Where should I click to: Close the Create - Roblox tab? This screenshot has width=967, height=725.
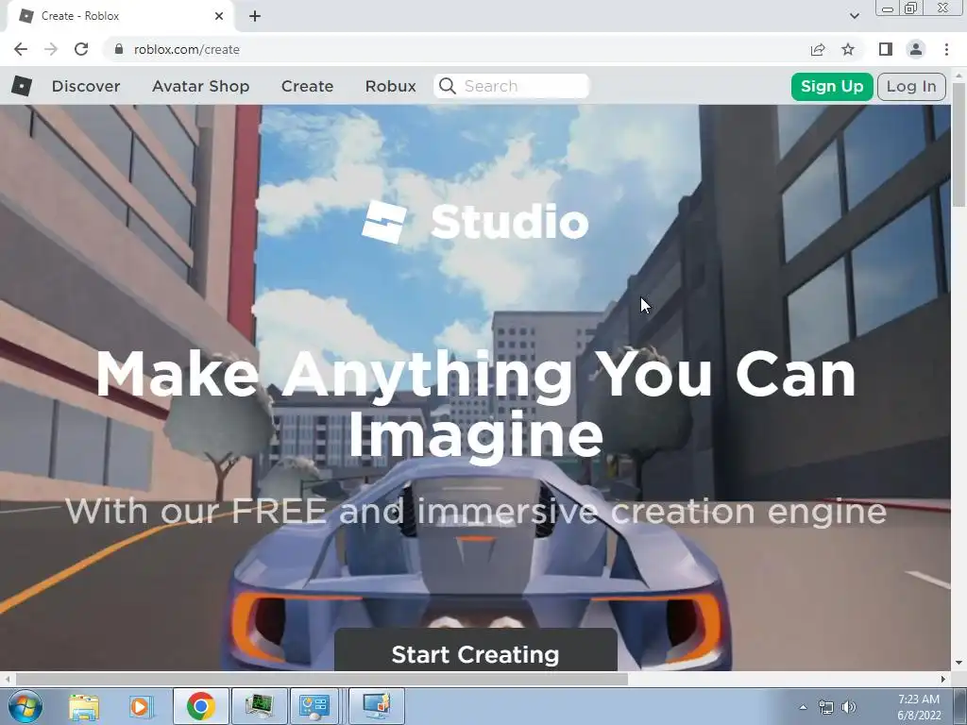tap(219, 16)
